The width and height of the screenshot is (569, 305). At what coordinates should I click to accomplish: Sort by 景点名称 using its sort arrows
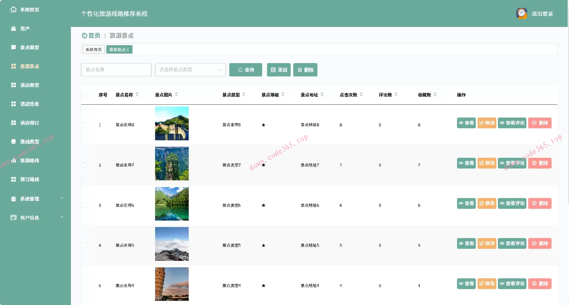click(x=137, y=95)
